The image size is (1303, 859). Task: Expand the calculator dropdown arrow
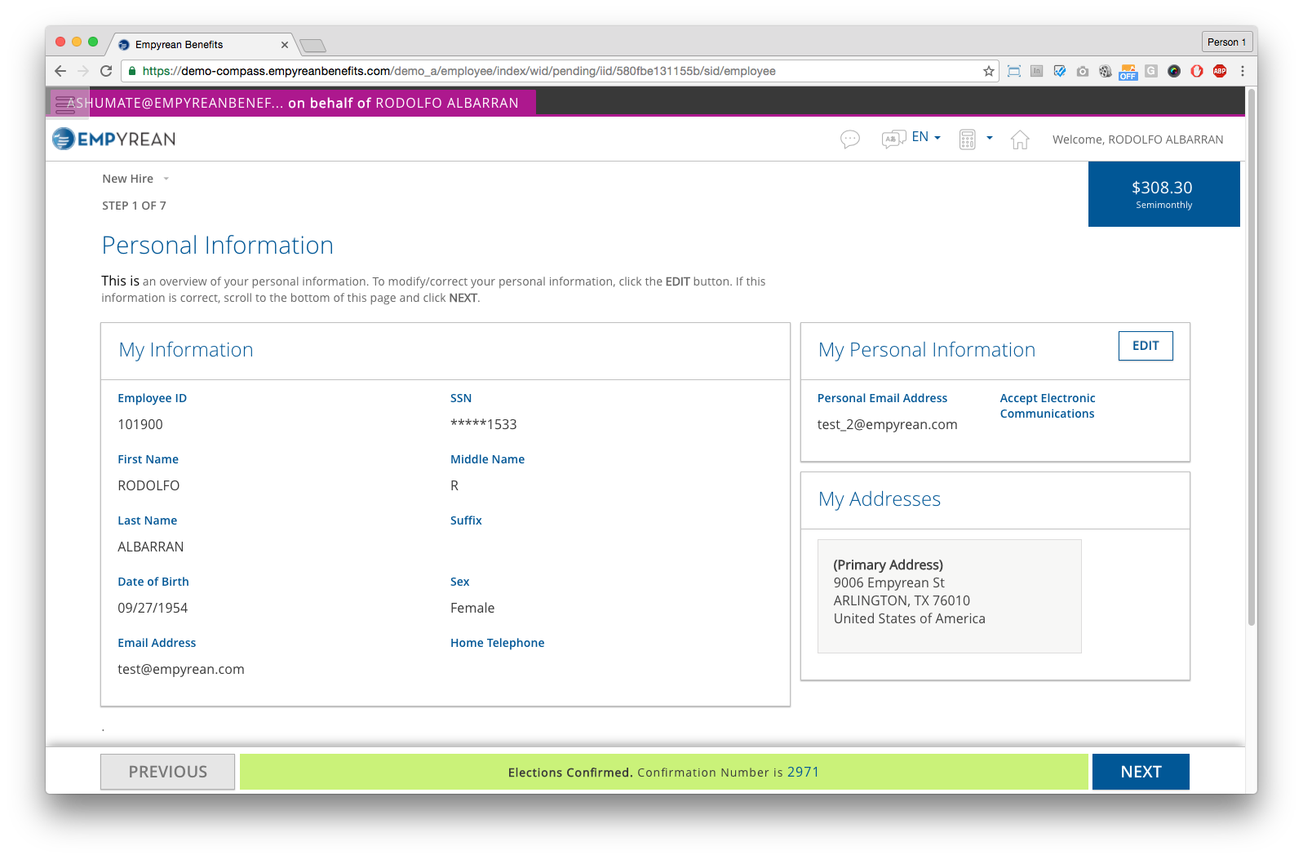click(x=990, y=138)
